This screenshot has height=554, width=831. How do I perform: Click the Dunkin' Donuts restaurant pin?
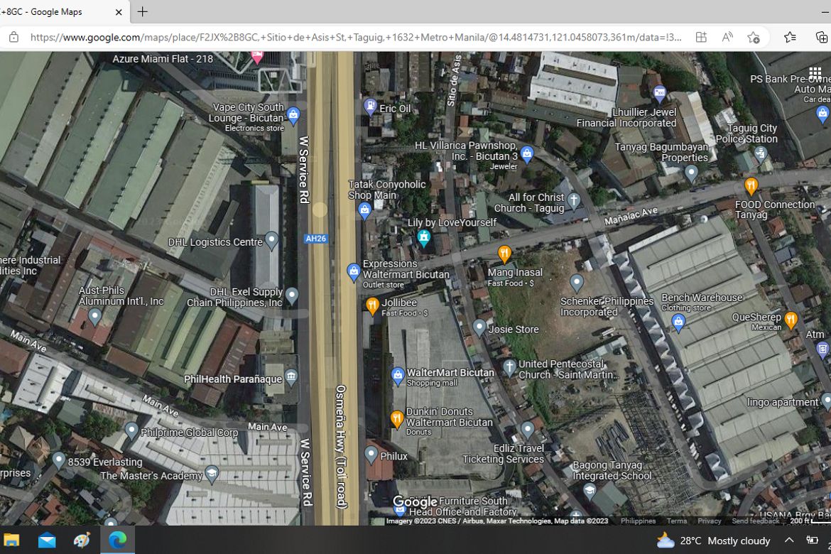(x=396, y=419)
